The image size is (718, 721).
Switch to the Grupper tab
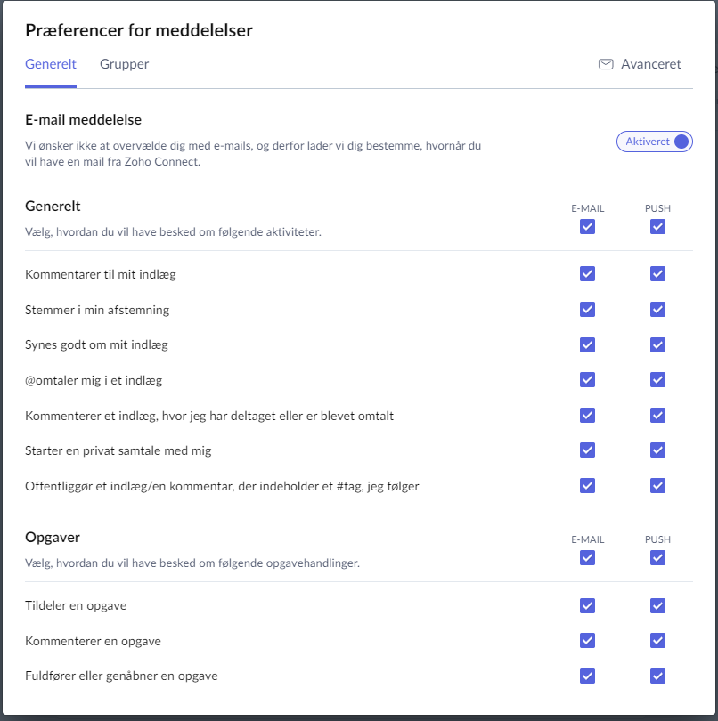[x=125, y=64]
